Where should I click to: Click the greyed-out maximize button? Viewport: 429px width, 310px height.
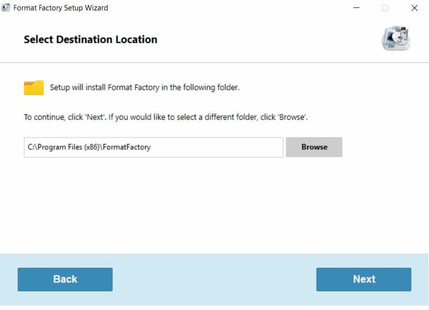(x=385, y=8)
